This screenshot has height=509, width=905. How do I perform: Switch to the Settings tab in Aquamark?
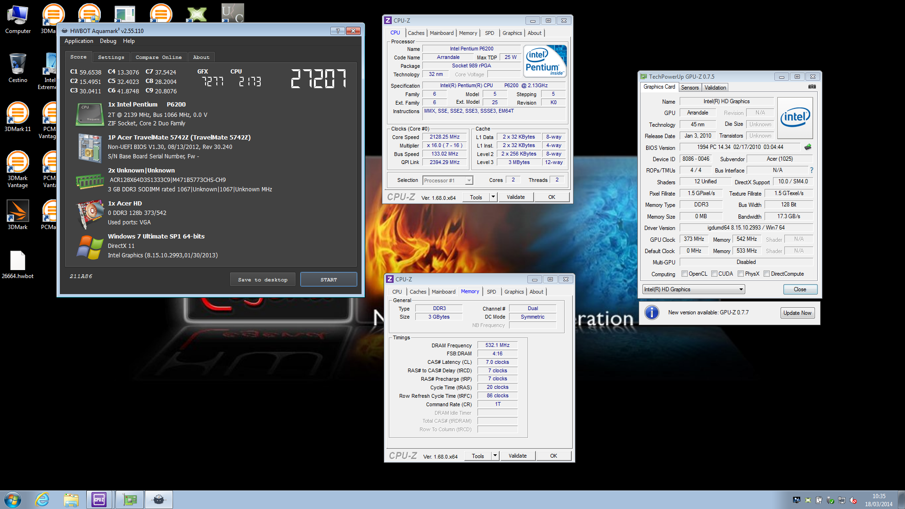(x=111, y=57)
